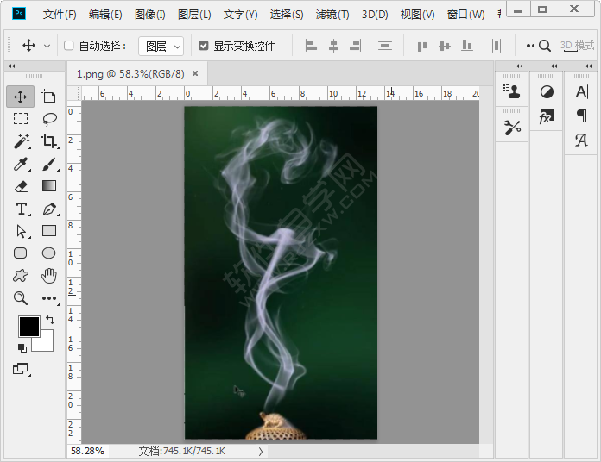Expand the Move tool preset picker arrow

(x=47, y=46)
